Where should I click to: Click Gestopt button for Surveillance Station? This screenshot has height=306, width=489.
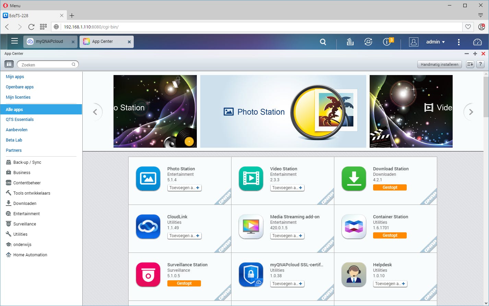pos(184,283)
